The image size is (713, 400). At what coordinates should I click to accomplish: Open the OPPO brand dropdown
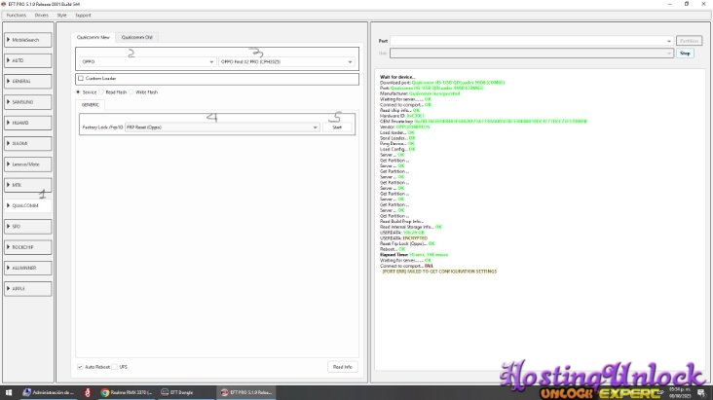pos(147,62)
